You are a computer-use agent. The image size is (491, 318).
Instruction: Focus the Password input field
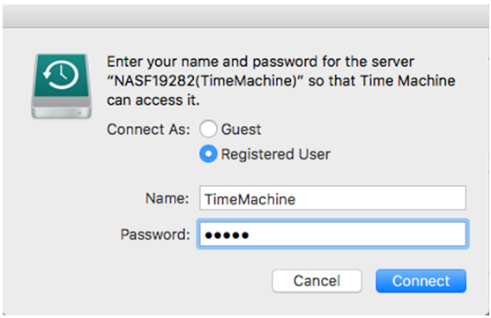[x=332, y=234]
